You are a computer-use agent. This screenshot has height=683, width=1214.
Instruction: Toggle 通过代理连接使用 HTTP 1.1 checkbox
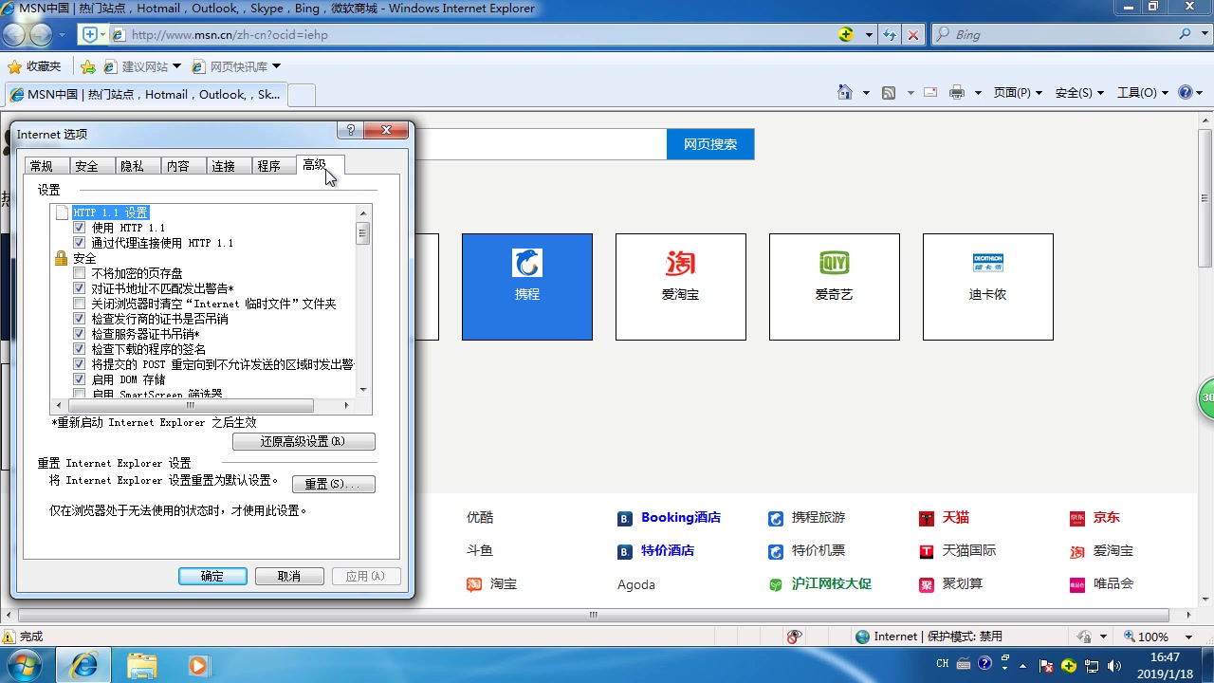pyautogui.click(x=80, y=243)
